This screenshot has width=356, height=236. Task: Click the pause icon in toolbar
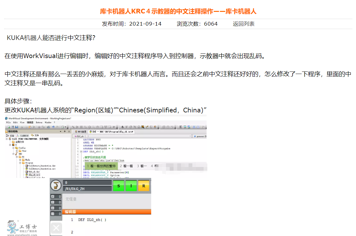[x=81, y=127]
